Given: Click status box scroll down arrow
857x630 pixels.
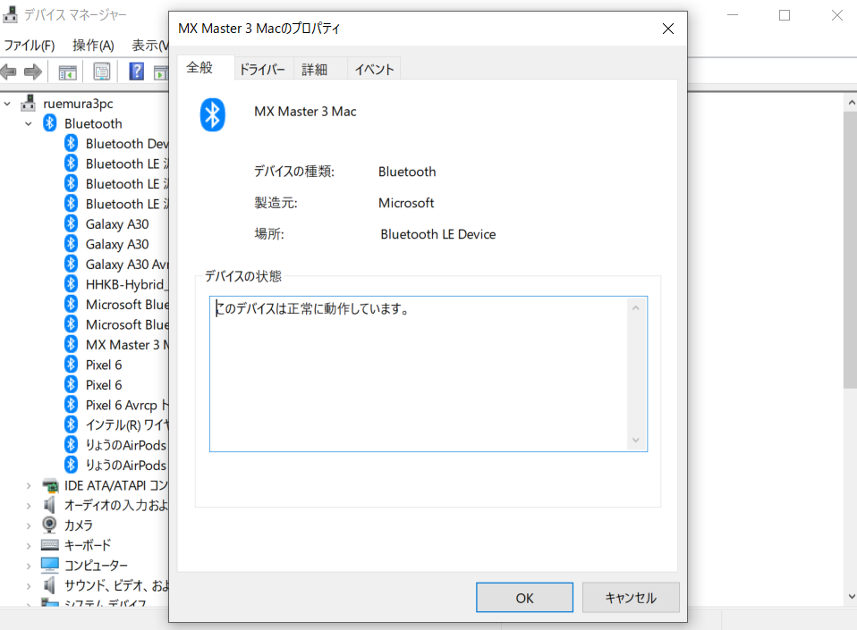Looking at the screenshot, I should [x=636, y=440].
